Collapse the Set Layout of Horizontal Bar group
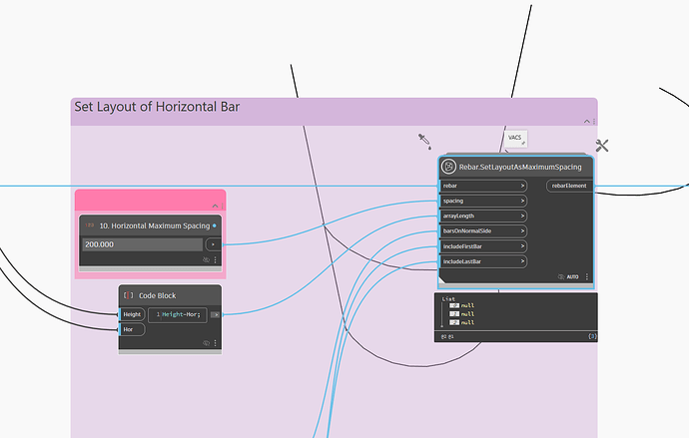The width and height of the screenshot is (689, 438). point(586,121)
